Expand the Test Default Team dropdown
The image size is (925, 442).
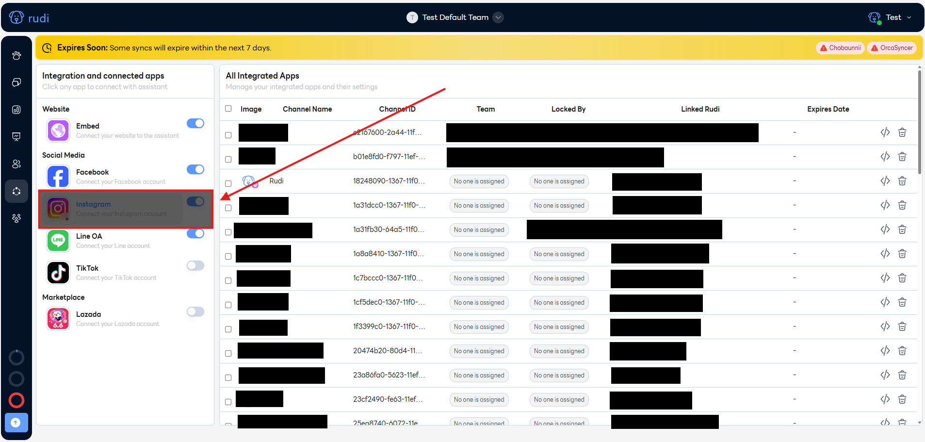[498, 17]
